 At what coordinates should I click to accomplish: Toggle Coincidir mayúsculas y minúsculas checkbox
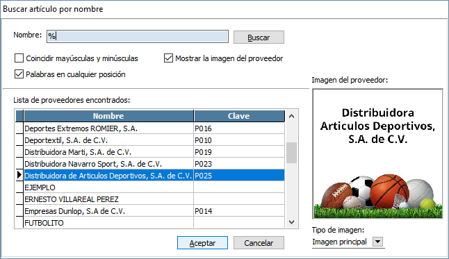[x=19, y=58]
